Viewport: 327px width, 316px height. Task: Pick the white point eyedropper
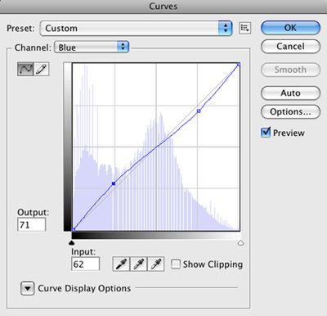[156, 264]
